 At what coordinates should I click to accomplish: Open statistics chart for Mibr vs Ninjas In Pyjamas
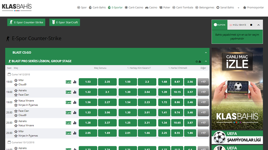pos(75,133)
